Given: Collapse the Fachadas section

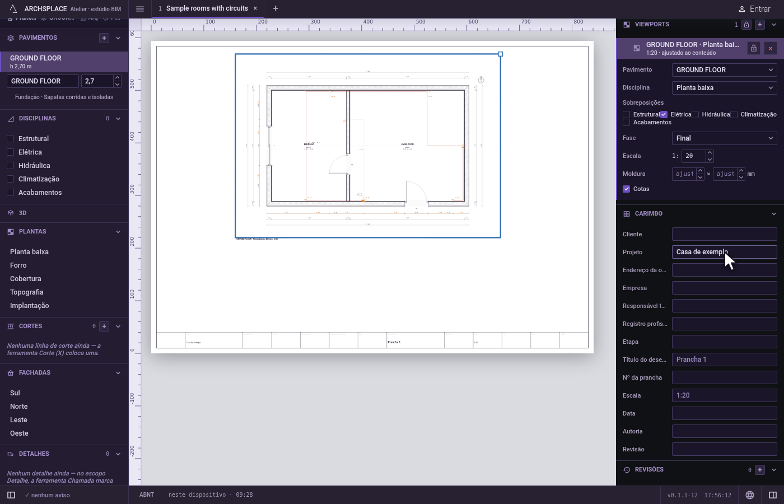Looking at the screenshot, I should (118, 373).
